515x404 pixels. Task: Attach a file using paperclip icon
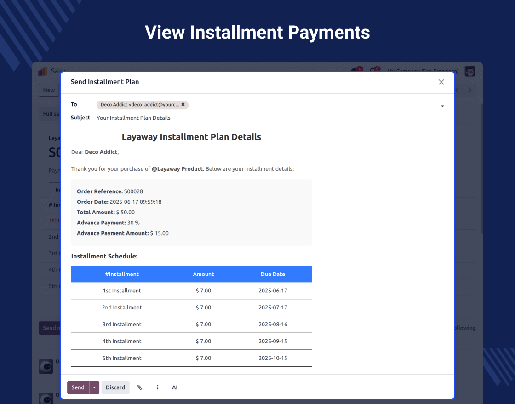[x=139, y=387]
